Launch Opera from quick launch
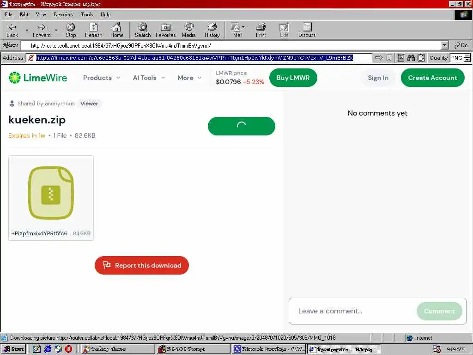The width and height of the screenshot is (473, 355). [x=68, y=349]
